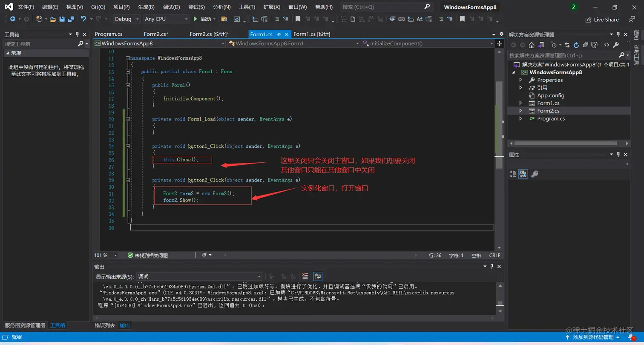644x345 pixels.
Task: Click the new project icon in toolbar
Action: (39, 19)
